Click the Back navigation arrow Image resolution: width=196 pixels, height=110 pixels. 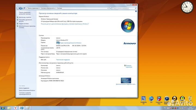pos(18,8)
